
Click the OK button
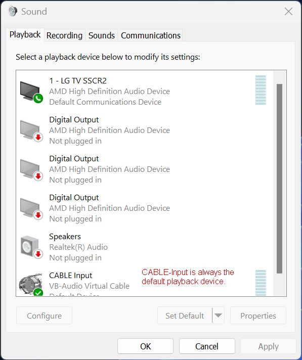145,346
